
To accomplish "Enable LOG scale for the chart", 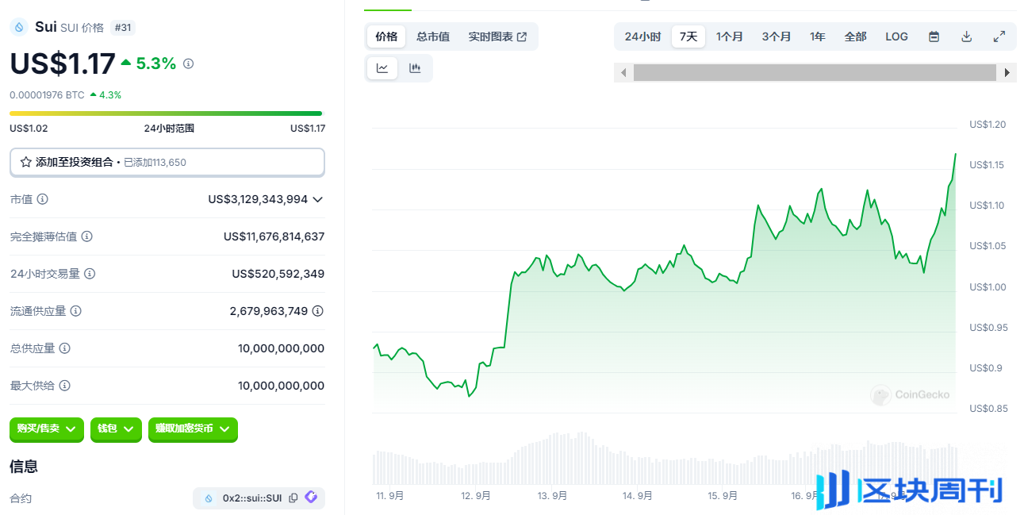I will (x=896, y=36).
